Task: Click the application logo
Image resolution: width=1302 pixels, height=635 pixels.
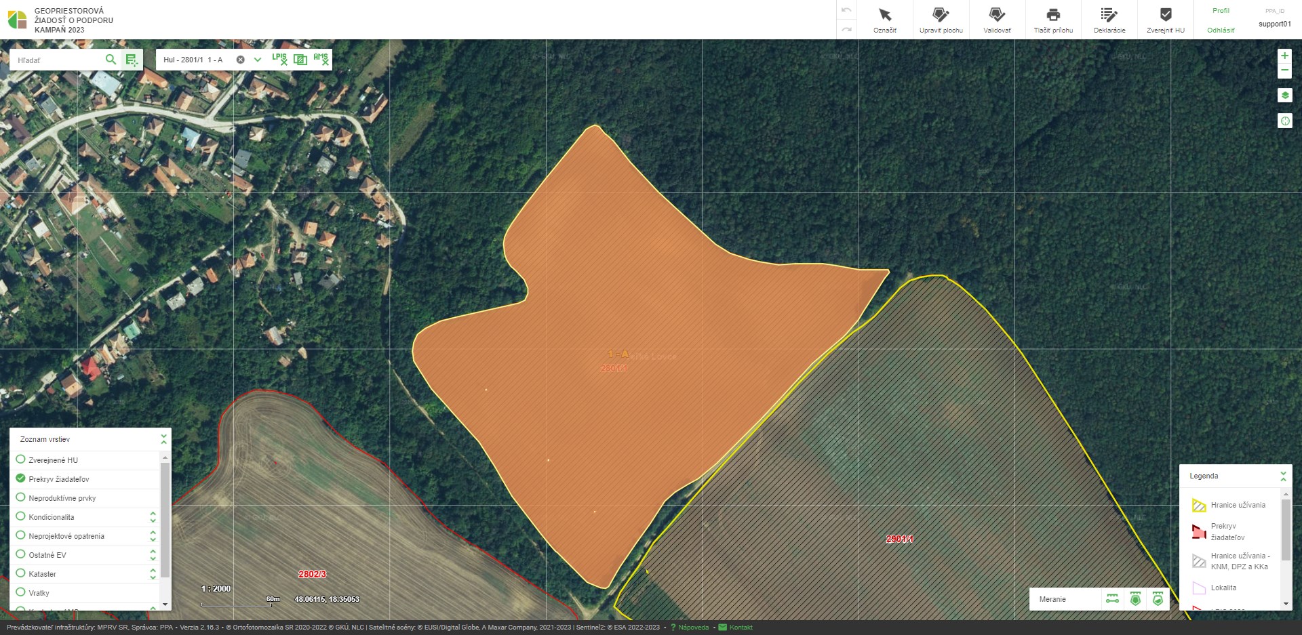Action: click(17, 20)
